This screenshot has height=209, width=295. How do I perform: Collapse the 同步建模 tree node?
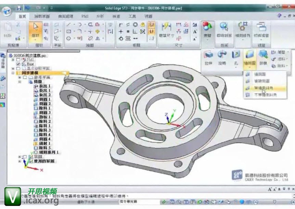[13, 73]
